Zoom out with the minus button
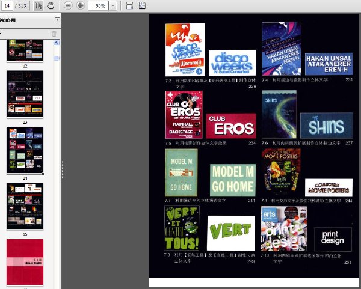This screenshot has height=289, width=361. [68, 5]
